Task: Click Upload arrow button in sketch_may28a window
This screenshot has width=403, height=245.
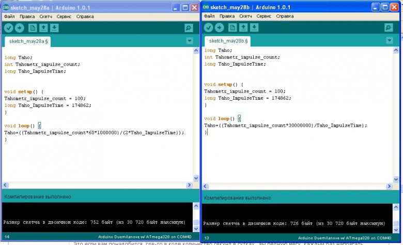Action: point(19,28)
